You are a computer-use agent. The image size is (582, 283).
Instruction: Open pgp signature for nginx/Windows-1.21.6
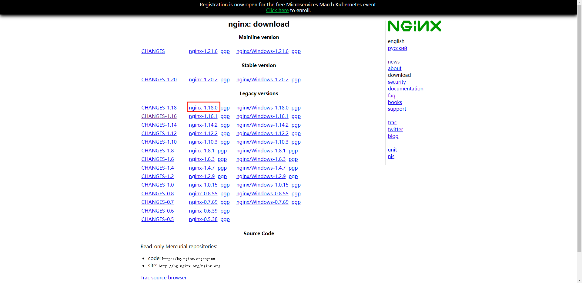click(296, 51)
